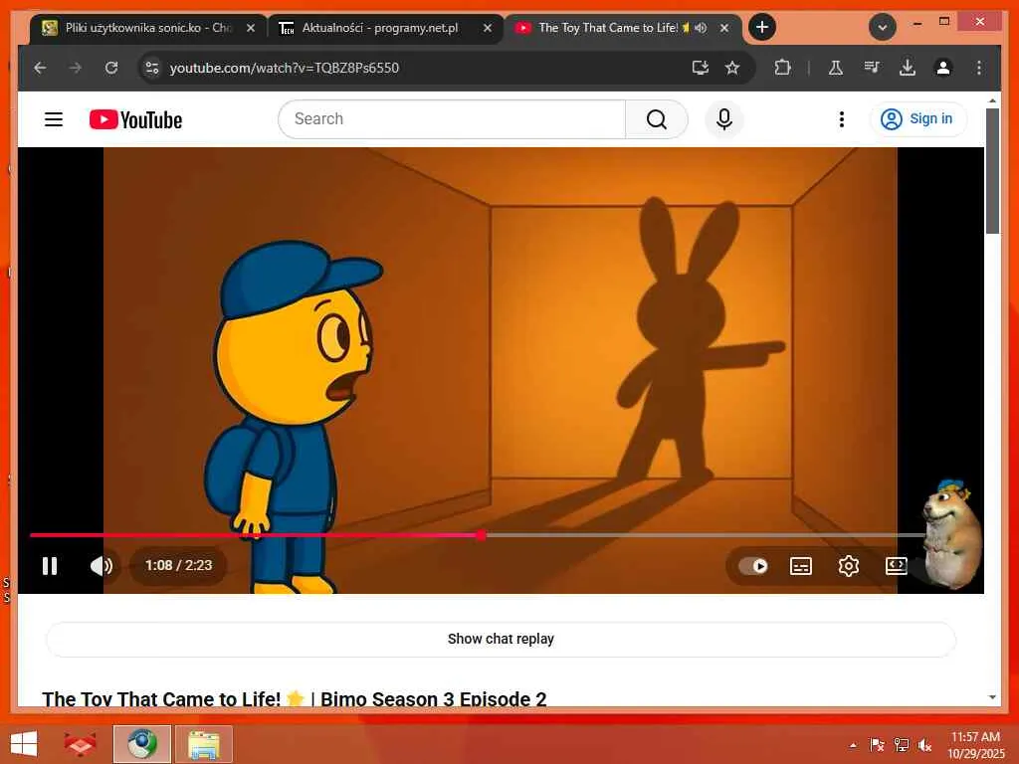1019x764 pixels.
Task: Select the Chrome browser taskbar button
Action: point(141,744)
